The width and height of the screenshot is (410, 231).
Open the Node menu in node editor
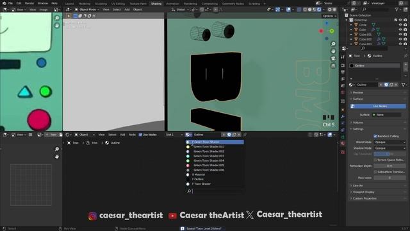tap(132, 135)
